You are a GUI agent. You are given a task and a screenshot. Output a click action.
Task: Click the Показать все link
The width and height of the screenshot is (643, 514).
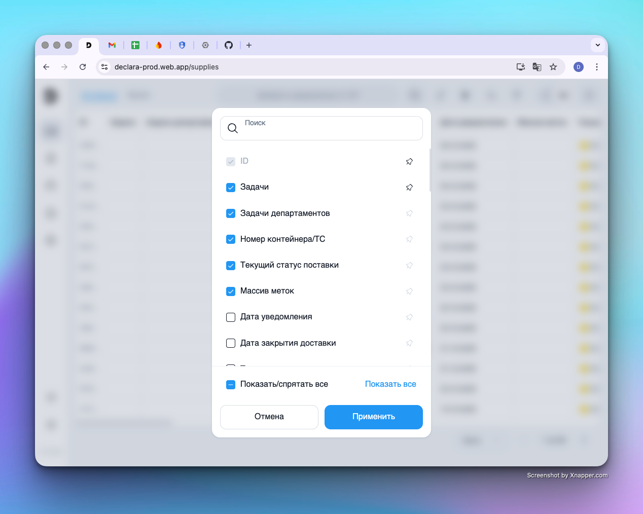coord(390,384)
